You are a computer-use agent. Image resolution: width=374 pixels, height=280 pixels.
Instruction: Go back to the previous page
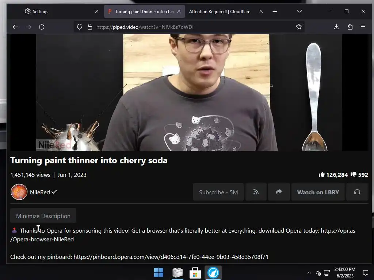[15, 27]
